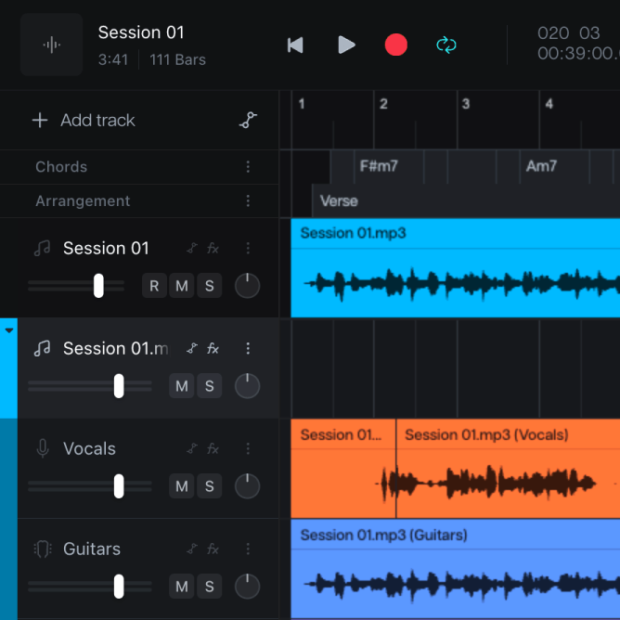Collapse the Session 01.m track group arrow
The height and width of the screenshot is (620, 620).
[x=9, y=330]
